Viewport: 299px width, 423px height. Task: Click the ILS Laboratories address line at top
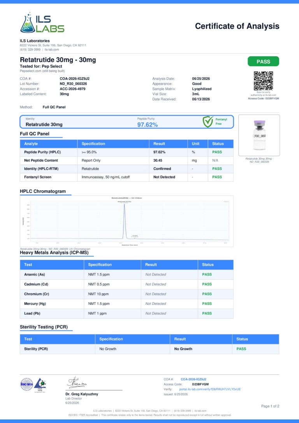coord(53,46)
